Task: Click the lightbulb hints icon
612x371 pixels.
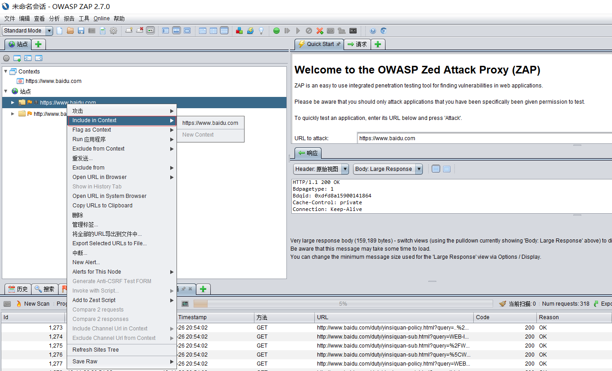Action: pyautogui.click(x=261, y=31)
